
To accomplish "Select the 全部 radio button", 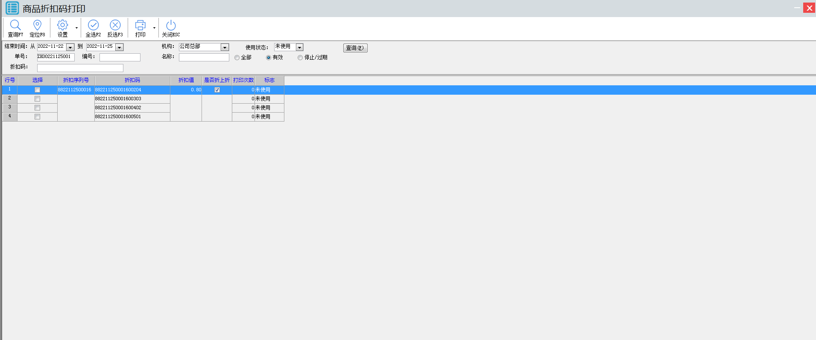I will pyautogui.click(x=237, y=58).
